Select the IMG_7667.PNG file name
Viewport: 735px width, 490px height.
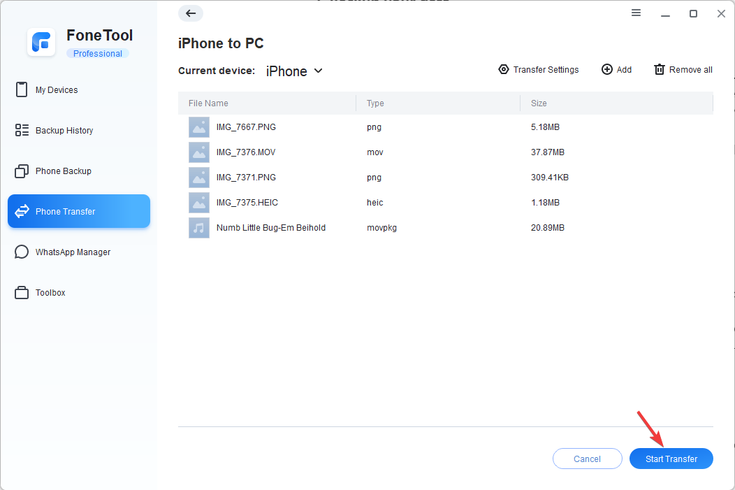pyautogui.click(x=246, y=127)
